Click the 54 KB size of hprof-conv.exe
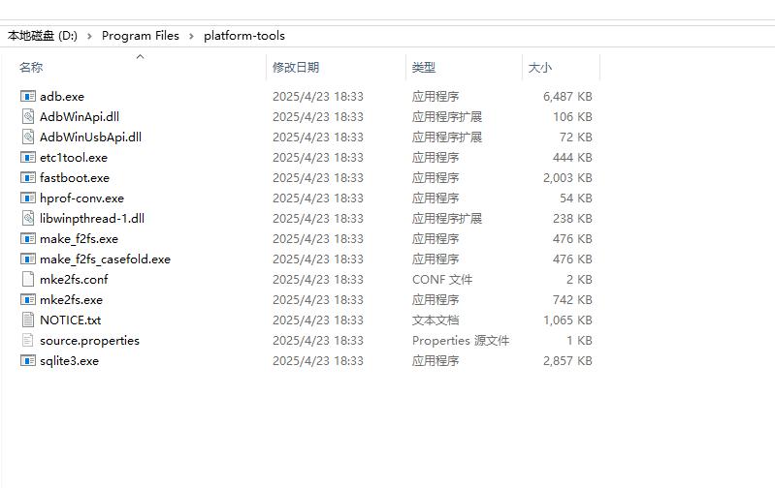The height and width of the screenshot is (488, 775). point(576,198)
